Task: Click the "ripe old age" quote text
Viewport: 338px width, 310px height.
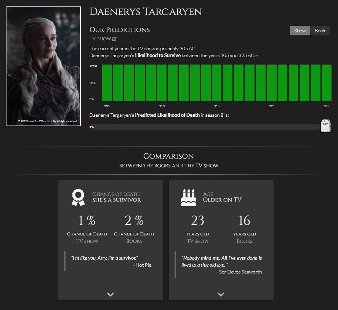Action: pos(222,261)
